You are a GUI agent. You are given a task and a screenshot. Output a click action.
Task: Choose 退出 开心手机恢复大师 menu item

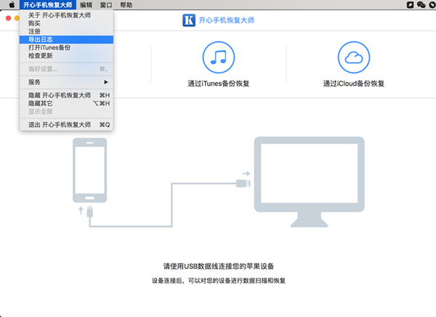(x=66, y=124)
